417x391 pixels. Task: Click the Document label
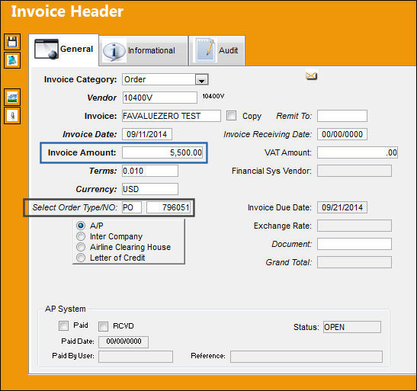[x=291, y=244]
